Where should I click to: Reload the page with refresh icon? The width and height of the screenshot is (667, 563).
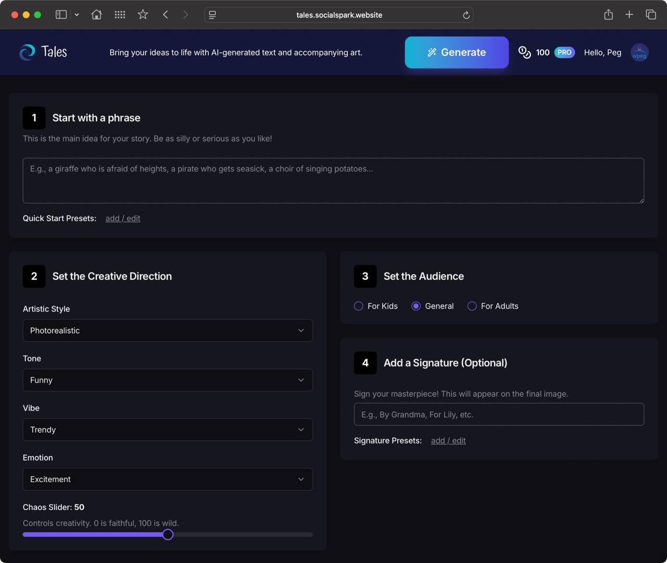pyautogui.click(x=466, y=15)
